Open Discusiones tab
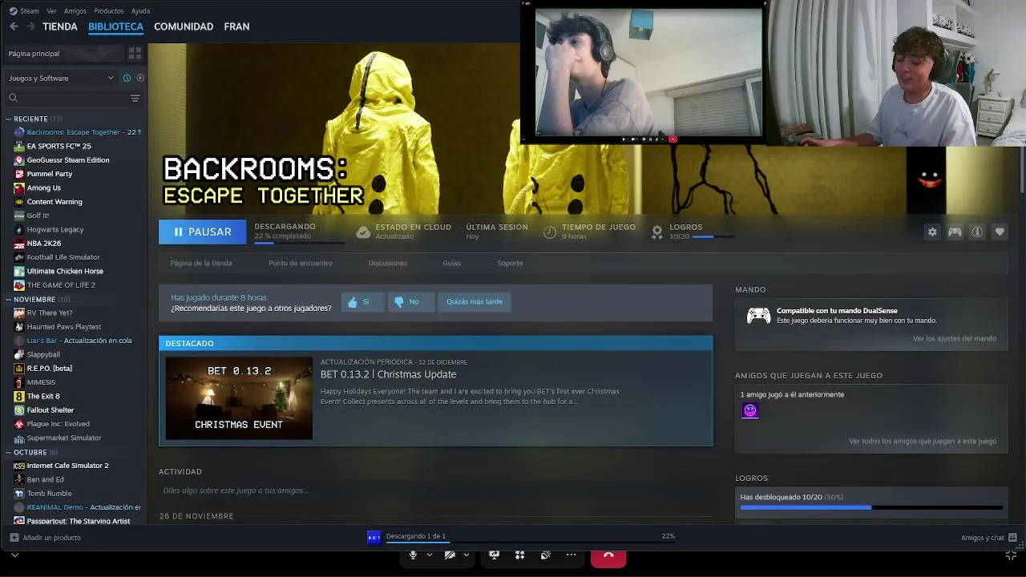The image size is (1026, 577). pyautogui.click(x=387, y=263)
